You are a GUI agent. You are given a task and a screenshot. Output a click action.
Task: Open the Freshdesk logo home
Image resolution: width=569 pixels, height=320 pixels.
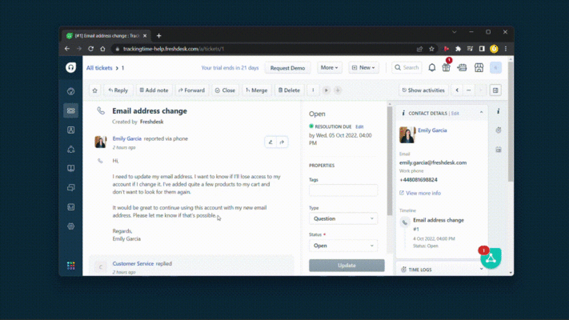pos(70,67)
